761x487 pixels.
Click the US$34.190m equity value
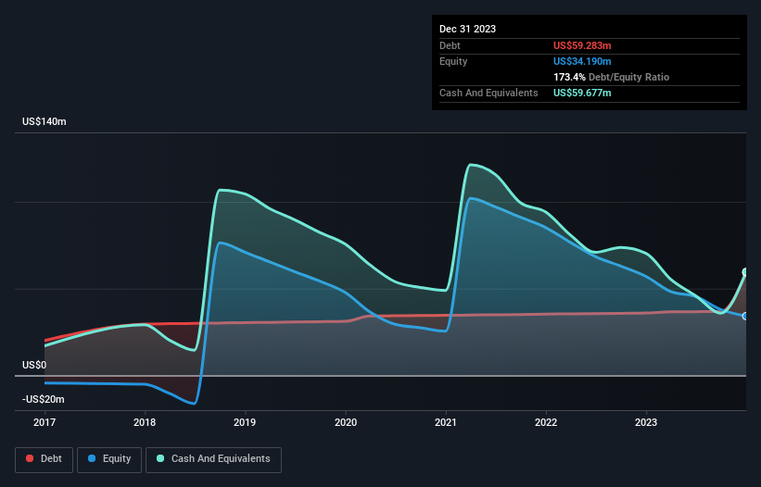[582, 61]
